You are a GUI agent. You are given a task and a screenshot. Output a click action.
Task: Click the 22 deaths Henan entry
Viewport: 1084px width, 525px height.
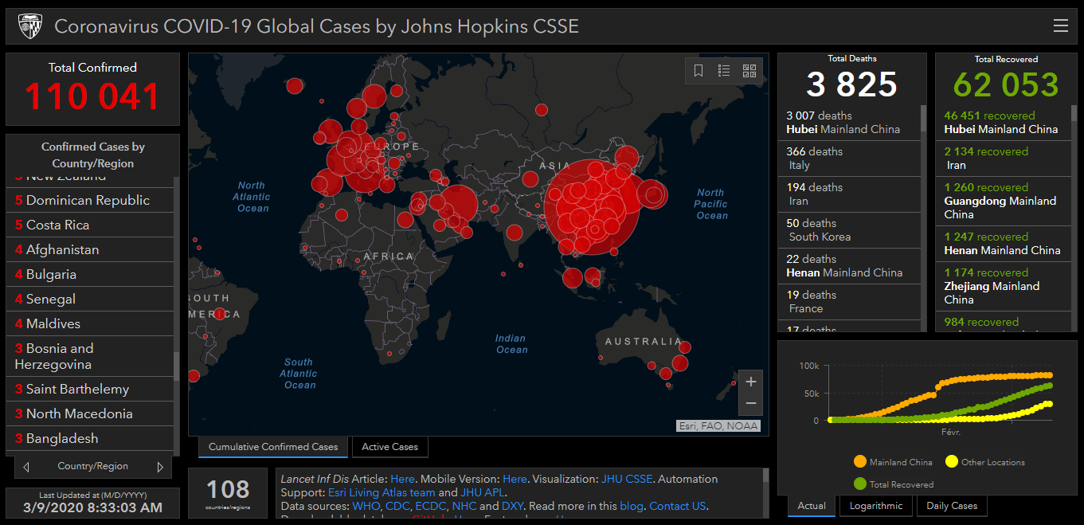tap(849, 266)
